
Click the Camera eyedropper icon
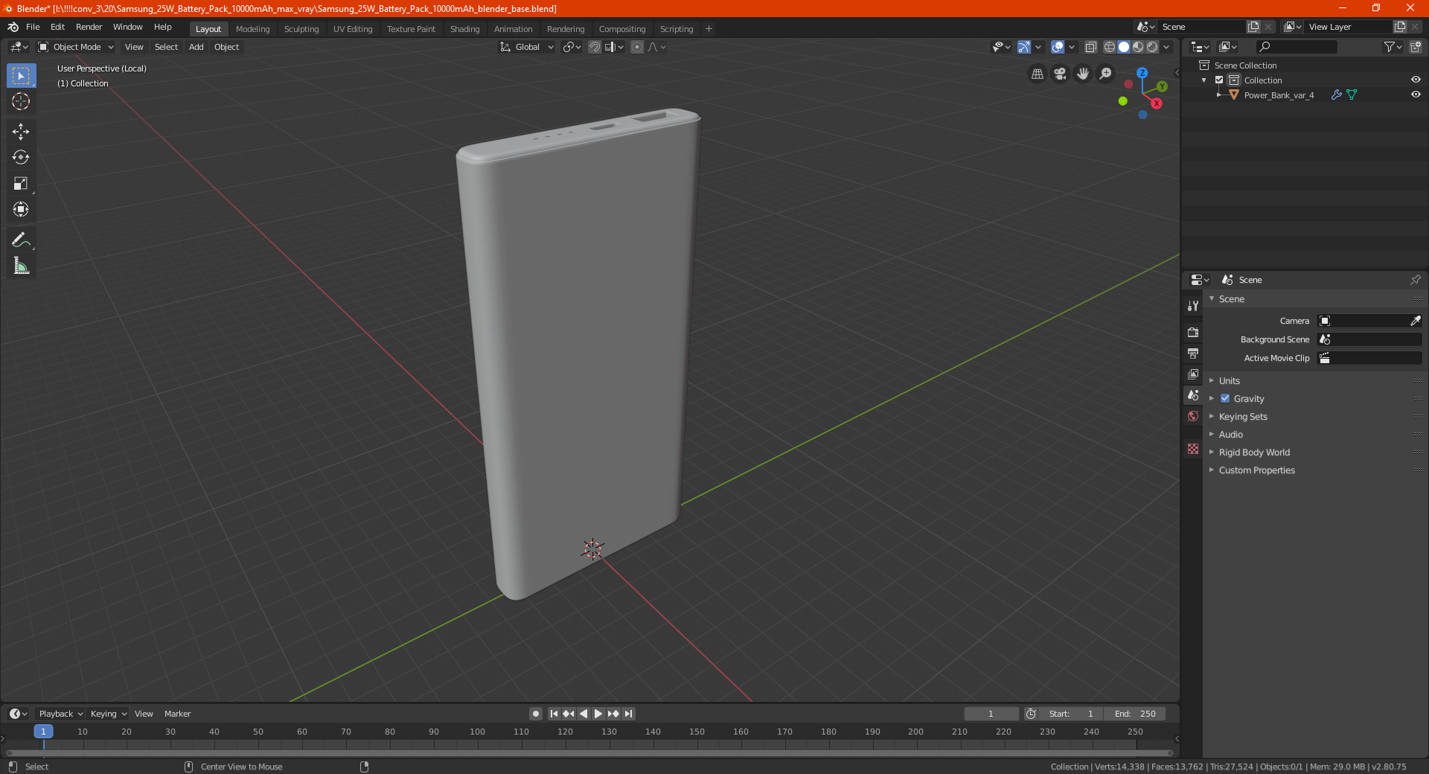click(x=1415, y=321)
